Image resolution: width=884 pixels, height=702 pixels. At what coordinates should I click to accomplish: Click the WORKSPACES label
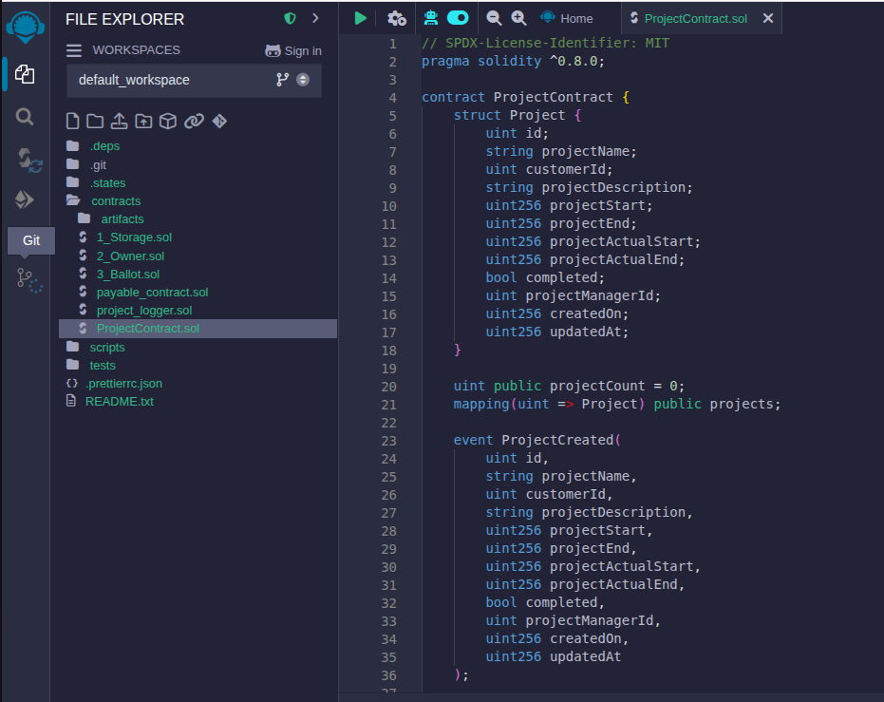(x=137, y=50)
